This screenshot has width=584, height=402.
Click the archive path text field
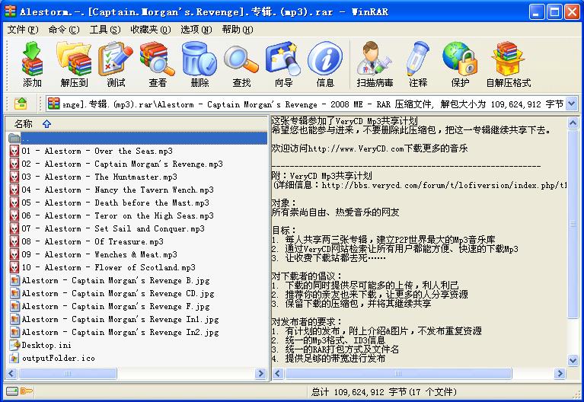305,104
